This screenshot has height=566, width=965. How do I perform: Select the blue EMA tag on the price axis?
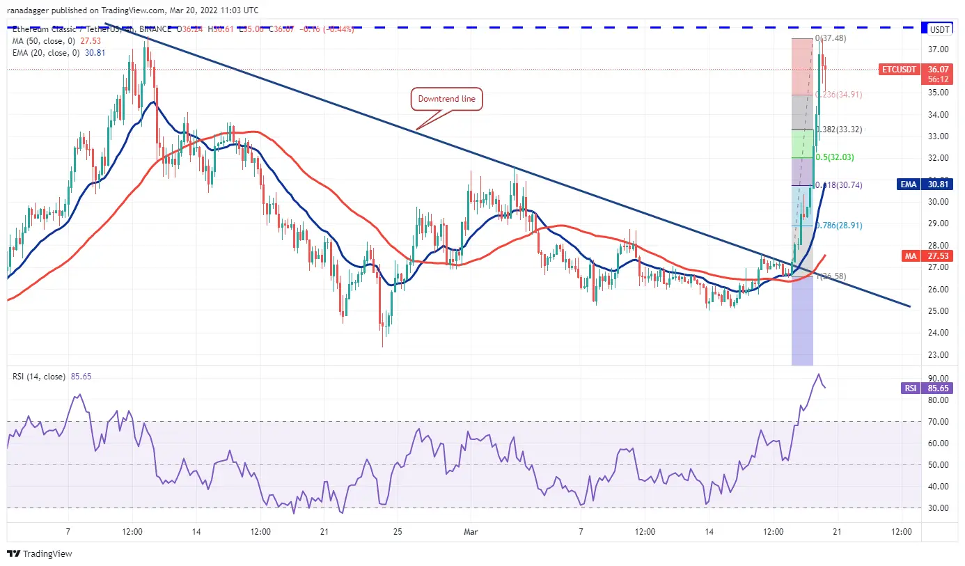coord(909,184)
